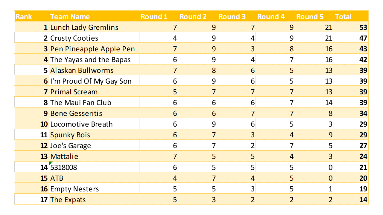
Task: Select The Expats team cell
Action: [68, 200]
